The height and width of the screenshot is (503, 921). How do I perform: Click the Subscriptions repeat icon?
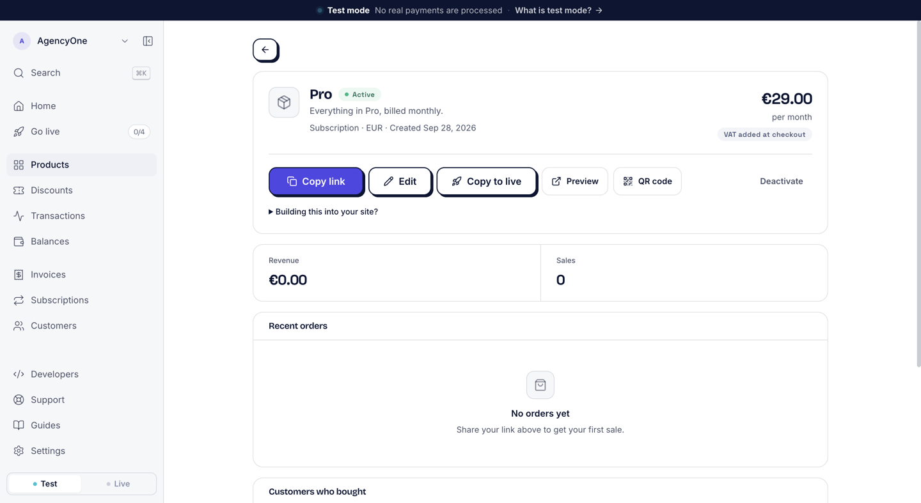[x=19, y=300]
